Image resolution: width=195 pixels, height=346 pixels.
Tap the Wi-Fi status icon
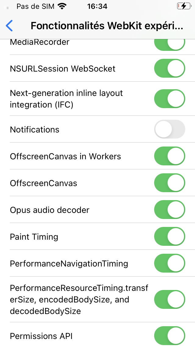click(x=62, y=6)
